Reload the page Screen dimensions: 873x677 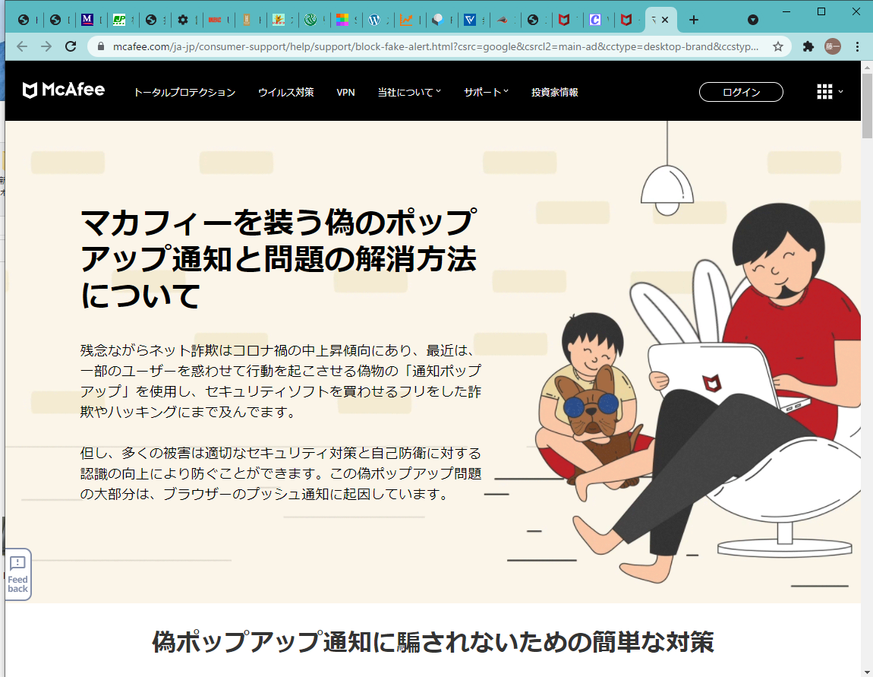[71, 46]
